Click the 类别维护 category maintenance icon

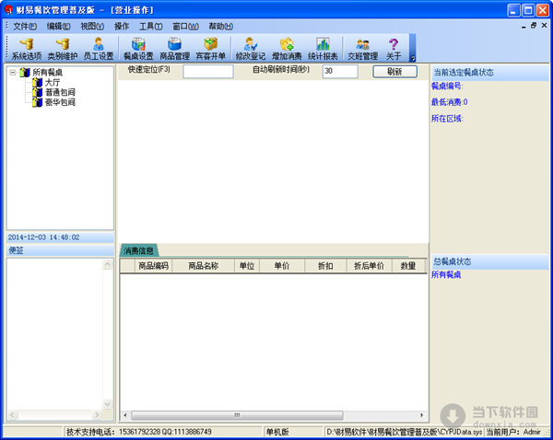[63, 48]
